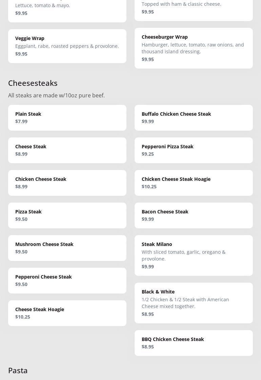This screenshot has width=261, height=380.
Task: Click the BBQ Chicken Cheese Steak card
Action: pyautogui.click(x=194, y=343)
